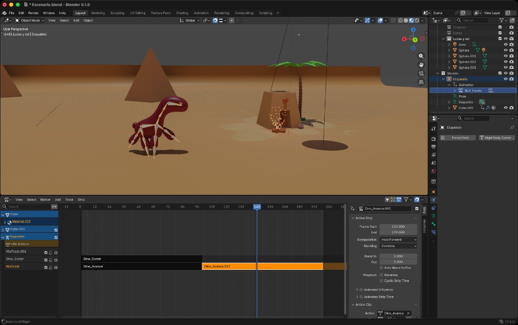Switch to the Shading workspace tab

(182, 13)
